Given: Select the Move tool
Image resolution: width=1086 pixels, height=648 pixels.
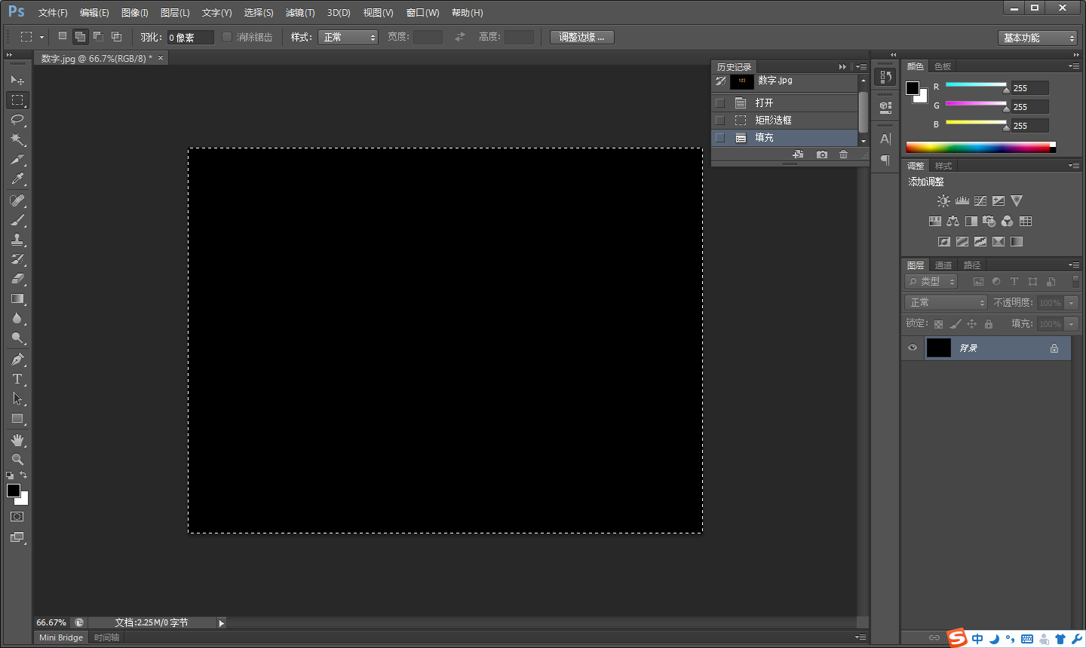Looking at the screenshot, I should point(17,80).
